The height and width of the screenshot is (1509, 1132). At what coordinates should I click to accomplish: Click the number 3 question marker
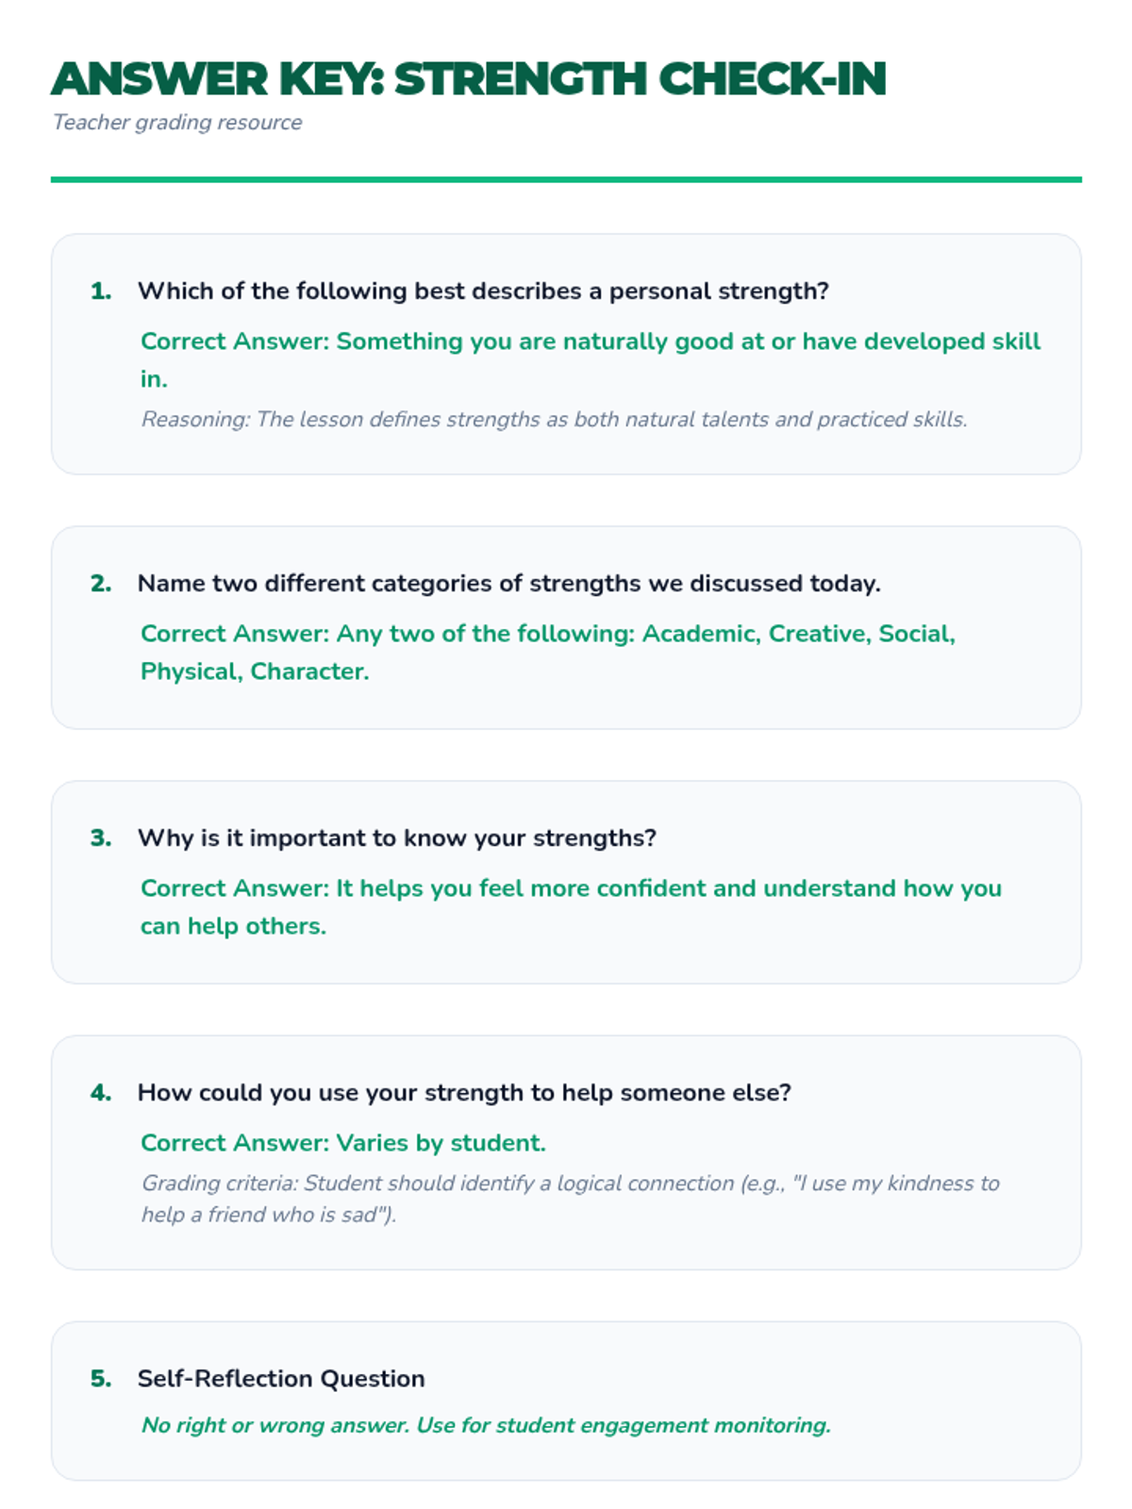point(101,838)
